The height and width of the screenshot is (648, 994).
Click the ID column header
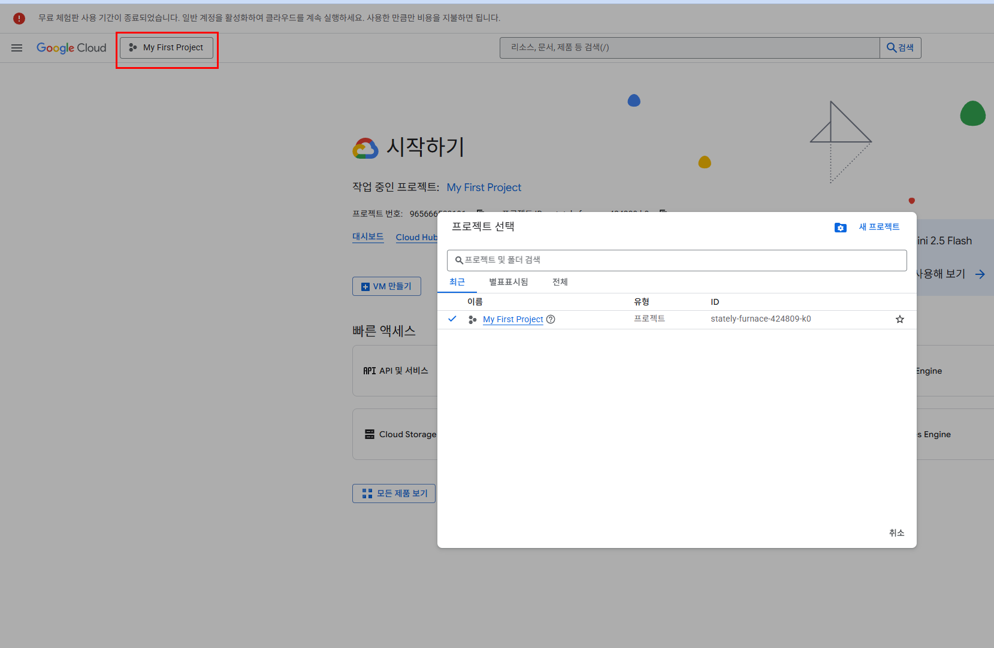pos(715,302)
